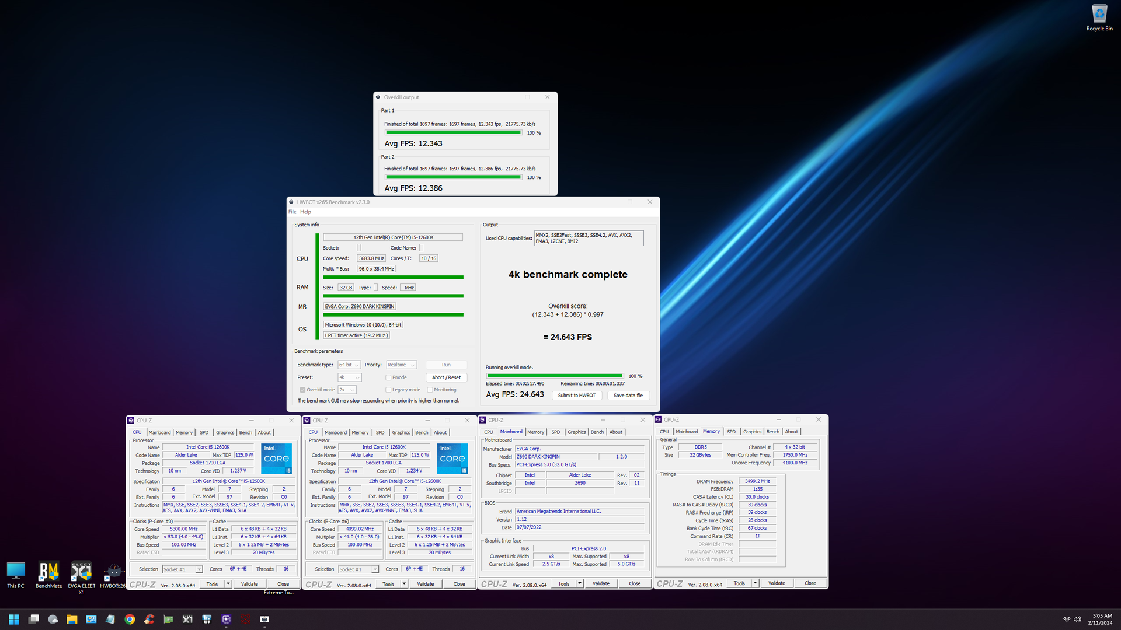The image size is (1121, 630).
Task: Enable the Monitoring checkbox
Action: pos(430,390)
